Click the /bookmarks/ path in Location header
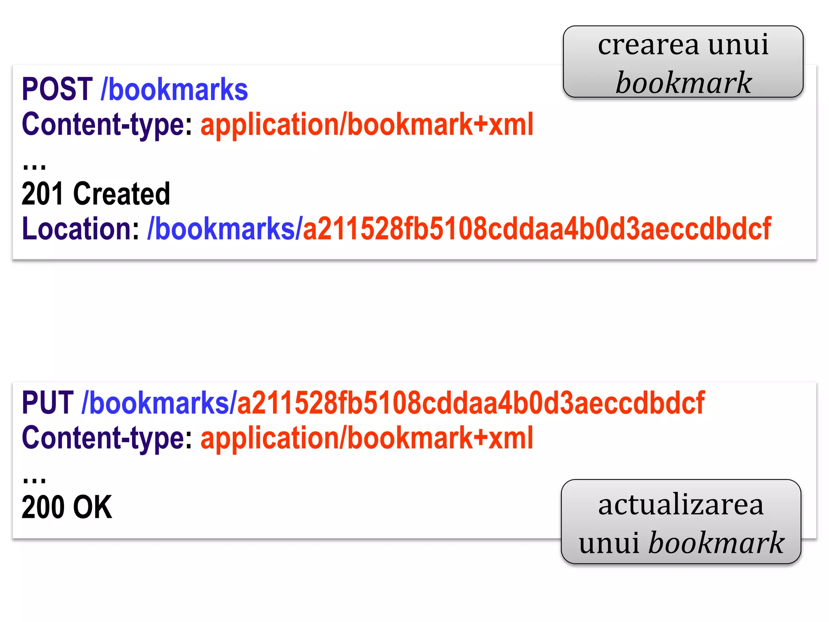Image resolution: width=829 pixels, height=622 pixels. click(225, 229)
